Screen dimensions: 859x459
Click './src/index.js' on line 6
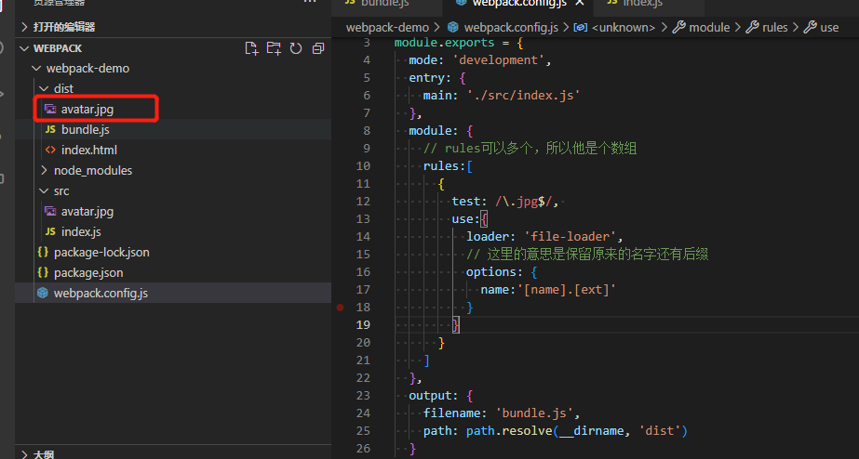pos(523,95)
